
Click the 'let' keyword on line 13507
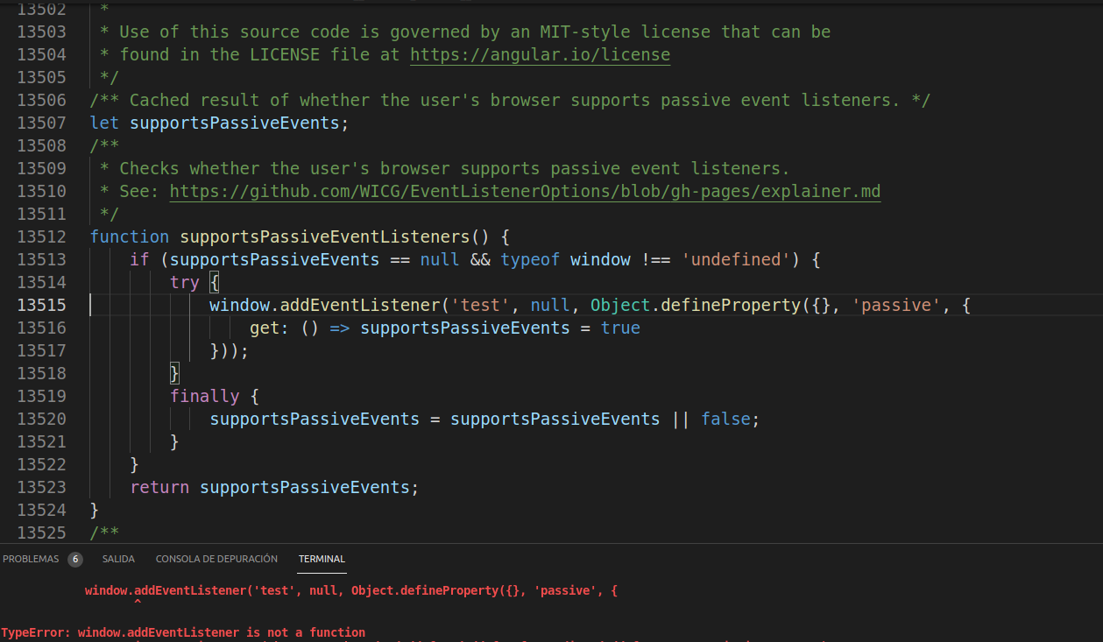[104, 123]
